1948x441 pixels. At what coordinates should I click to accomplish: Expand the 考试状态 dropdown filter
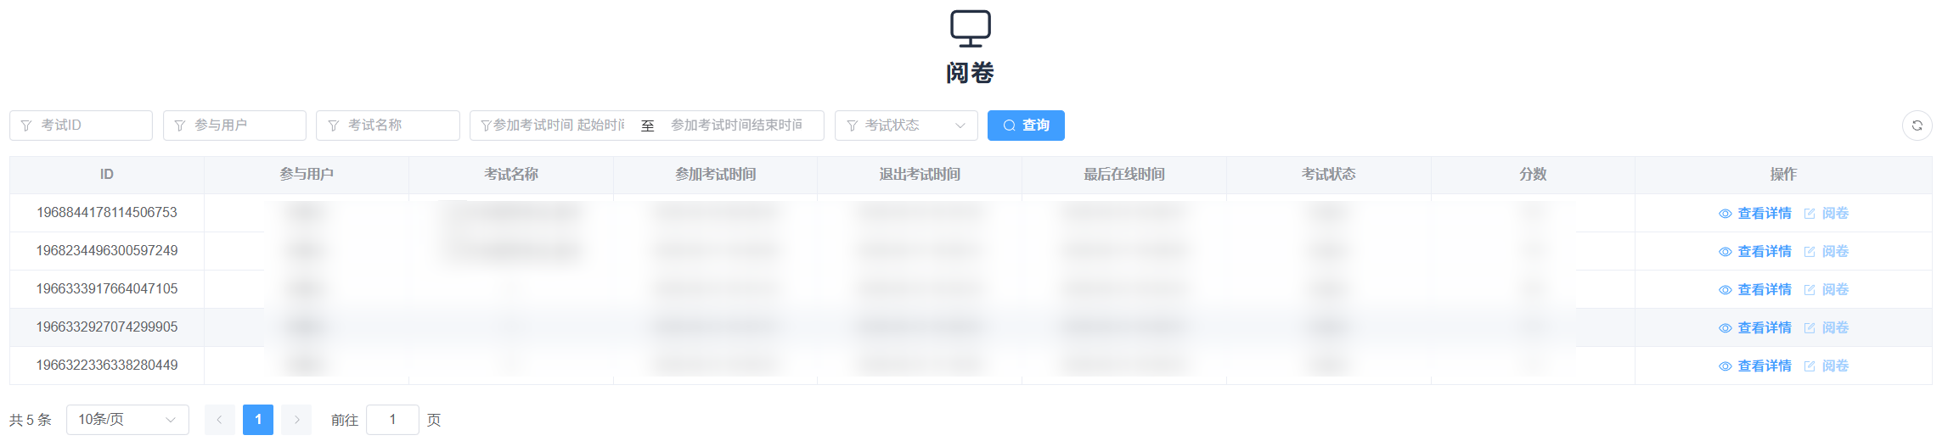905,126
